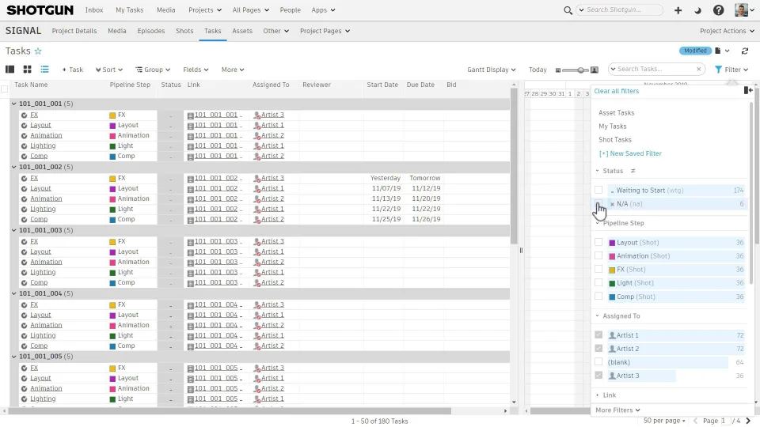Open Artist 3 link in first FX row
The image size is (760, 427).
point(272,115)
